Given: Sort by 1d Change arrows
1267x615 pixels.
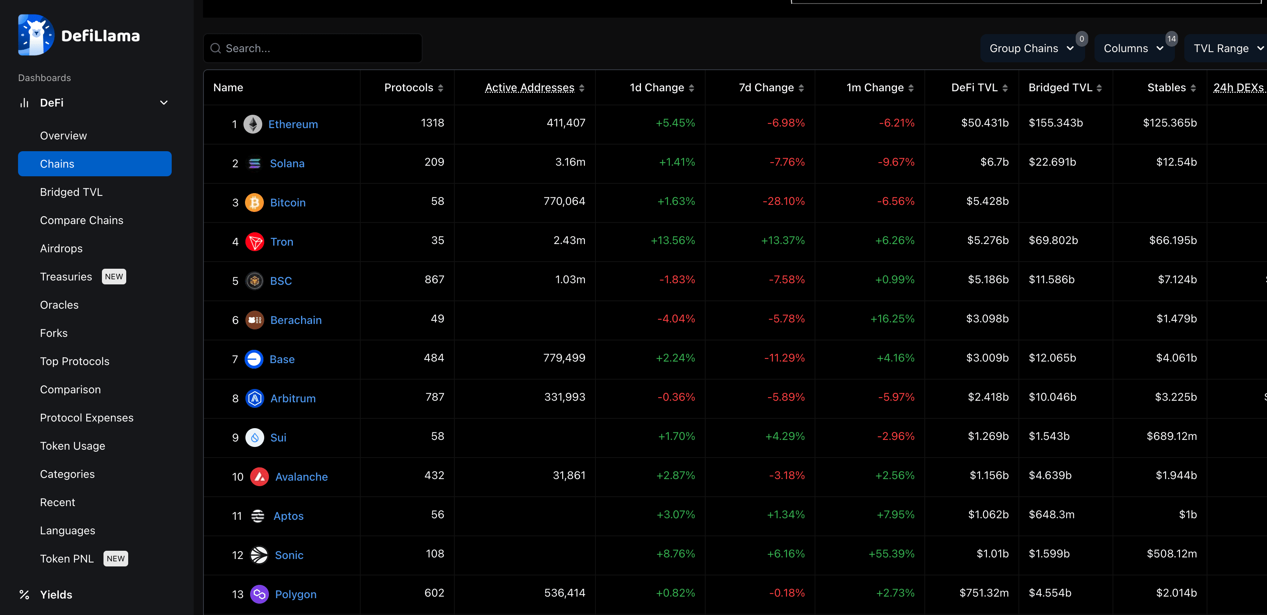Looking at the screenshot, I should pyautogui.click(x=692, y=88).
